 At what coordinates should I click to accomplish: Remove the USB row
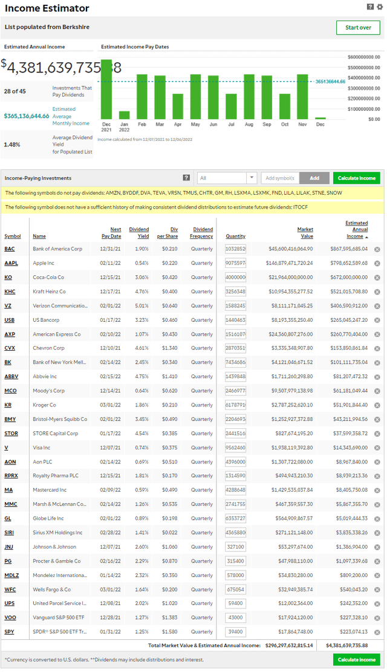point(377,320)
